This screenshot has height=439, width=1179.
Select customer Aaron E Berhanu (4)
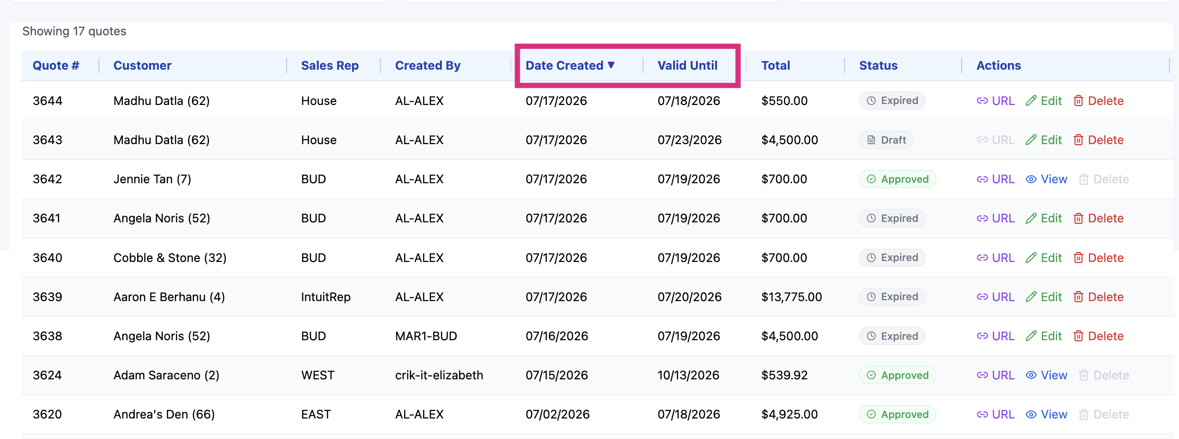pos(169,297)
